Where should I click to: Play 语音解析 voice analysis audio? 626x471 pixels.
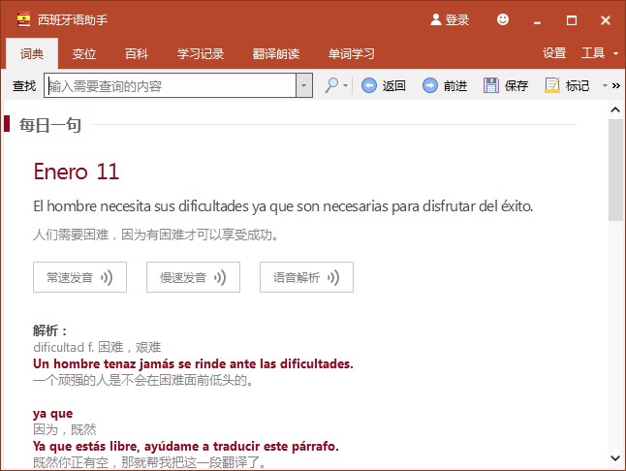point(306,277)
